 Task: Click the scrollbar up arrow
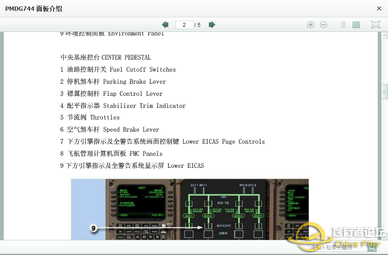(385, 35)
